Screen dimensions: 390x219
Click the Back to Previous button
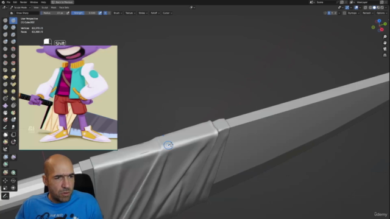pyautogui.click(x=62, y=2)
